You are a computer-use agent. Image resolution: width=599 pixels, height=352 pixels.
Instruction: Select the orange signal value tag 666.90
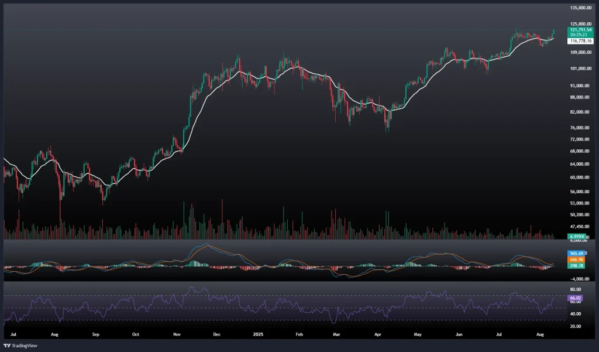pos(576,259)
